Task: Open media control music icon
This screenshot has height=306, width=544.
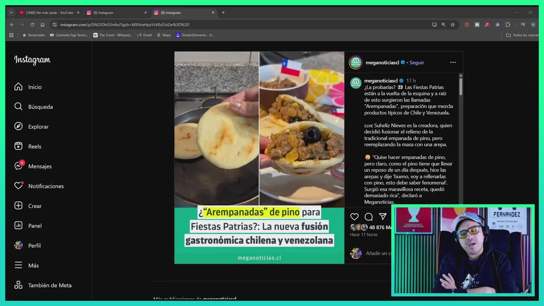Action: [x=523, y=25]
